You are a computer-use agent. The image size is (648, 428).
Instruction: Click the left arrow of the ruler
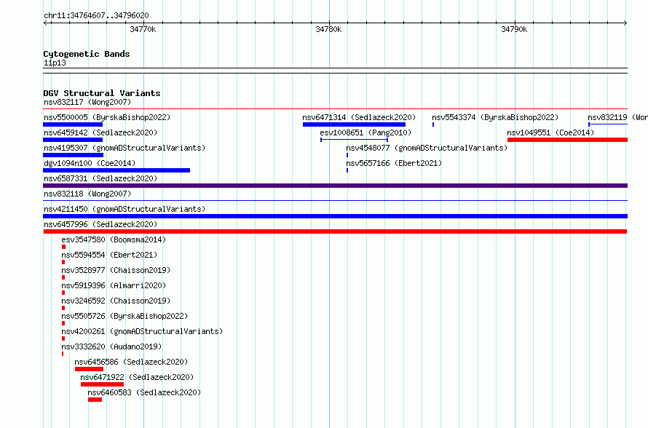45,23
